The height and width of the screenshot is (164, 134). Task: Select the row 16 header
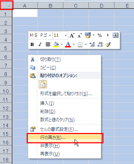[6, 141]
